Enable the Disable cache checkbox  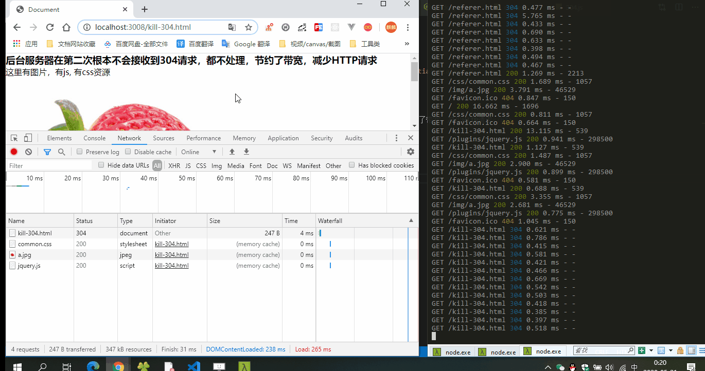129,152
